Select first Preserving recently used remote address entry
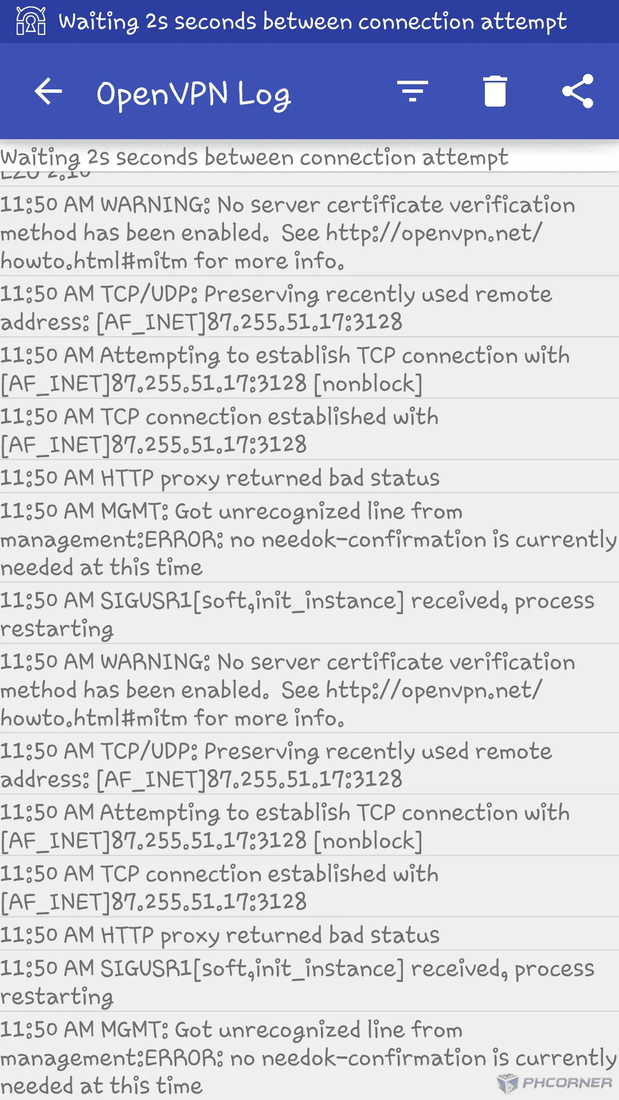Viewport: 619px width, 1100px height. (309, 307)
